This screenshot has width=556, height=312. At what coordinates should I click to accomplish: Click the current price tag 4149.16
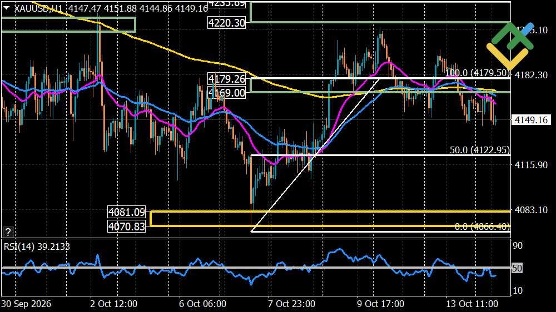point(531,120)
